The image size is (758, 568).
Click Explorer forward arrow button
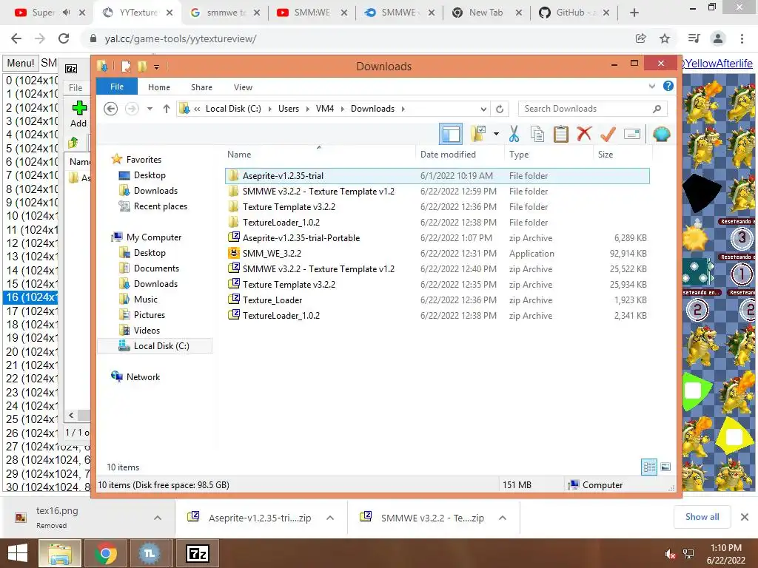132,109
